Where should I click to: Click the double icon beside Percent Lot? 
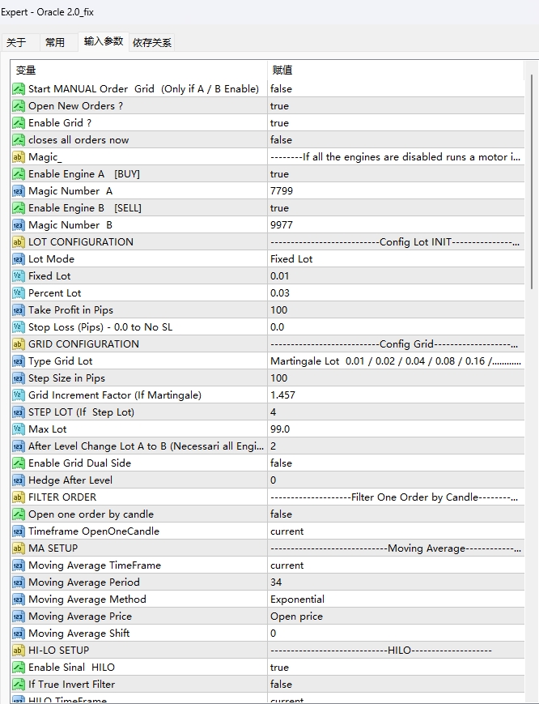[19, 293]
